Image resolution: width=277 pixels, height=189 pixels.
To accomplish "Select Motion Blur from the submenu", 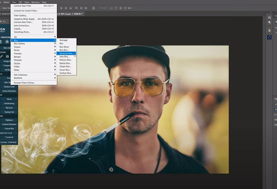I will (x=65, y=60).
